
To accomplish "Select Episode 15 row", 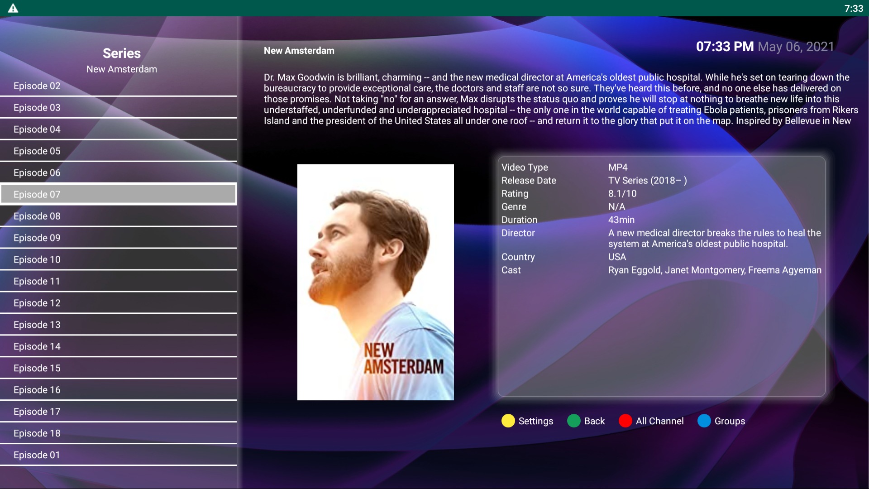I will [118, 369].
